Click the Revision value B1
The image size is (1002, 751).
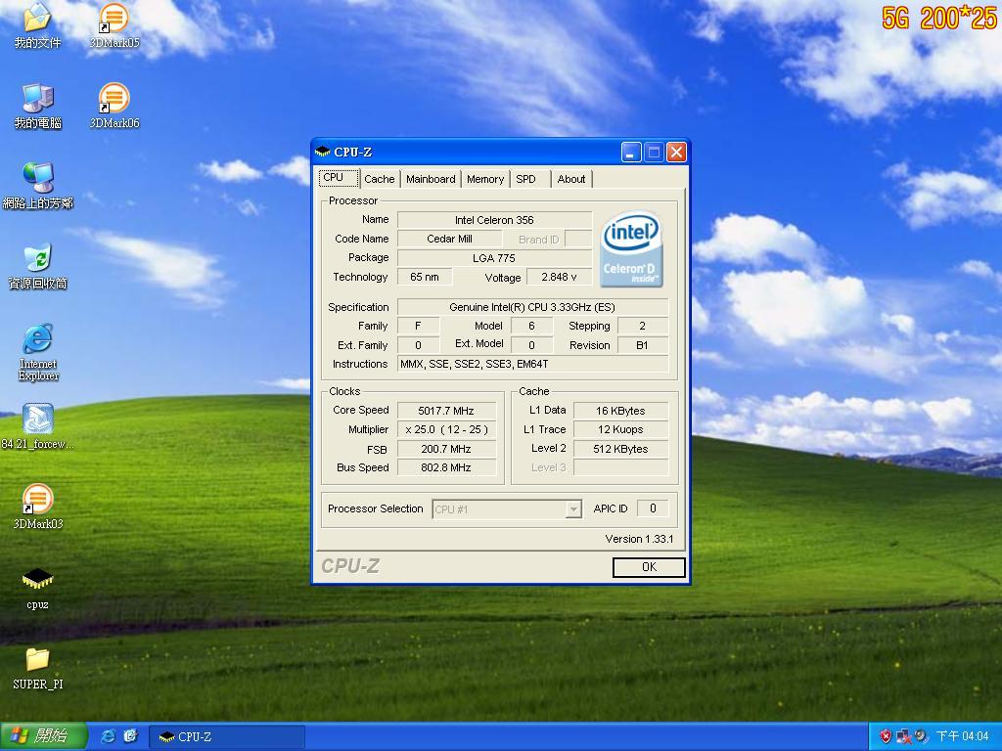643,345
